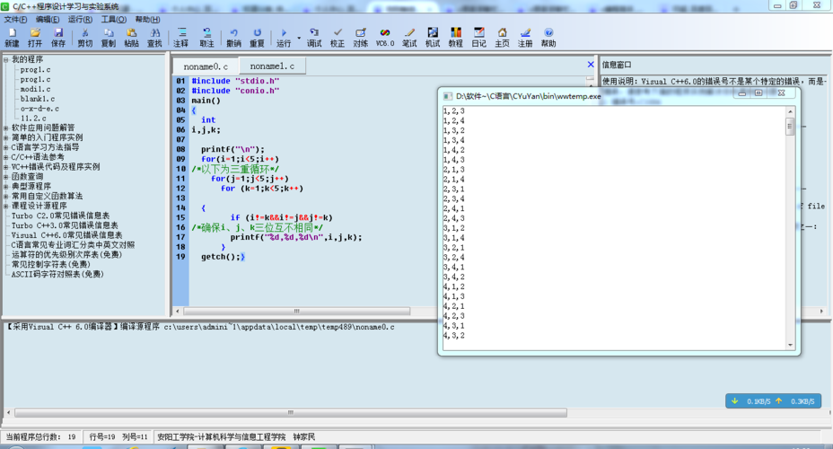Expand the C/C++语法参考 node
833x449 pixels.
[6, 157]
